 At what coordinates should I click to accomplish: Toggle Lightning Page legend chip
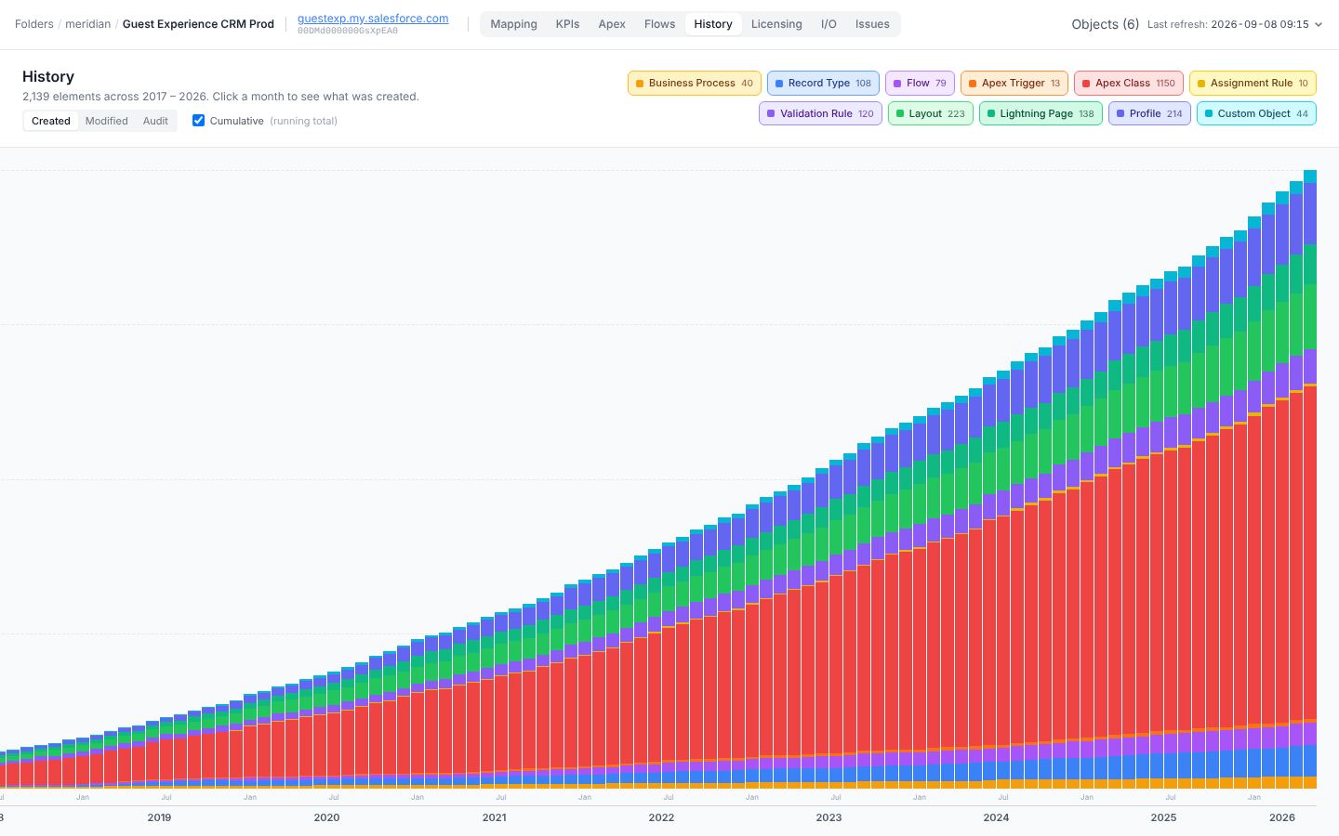click(1041, 113)
